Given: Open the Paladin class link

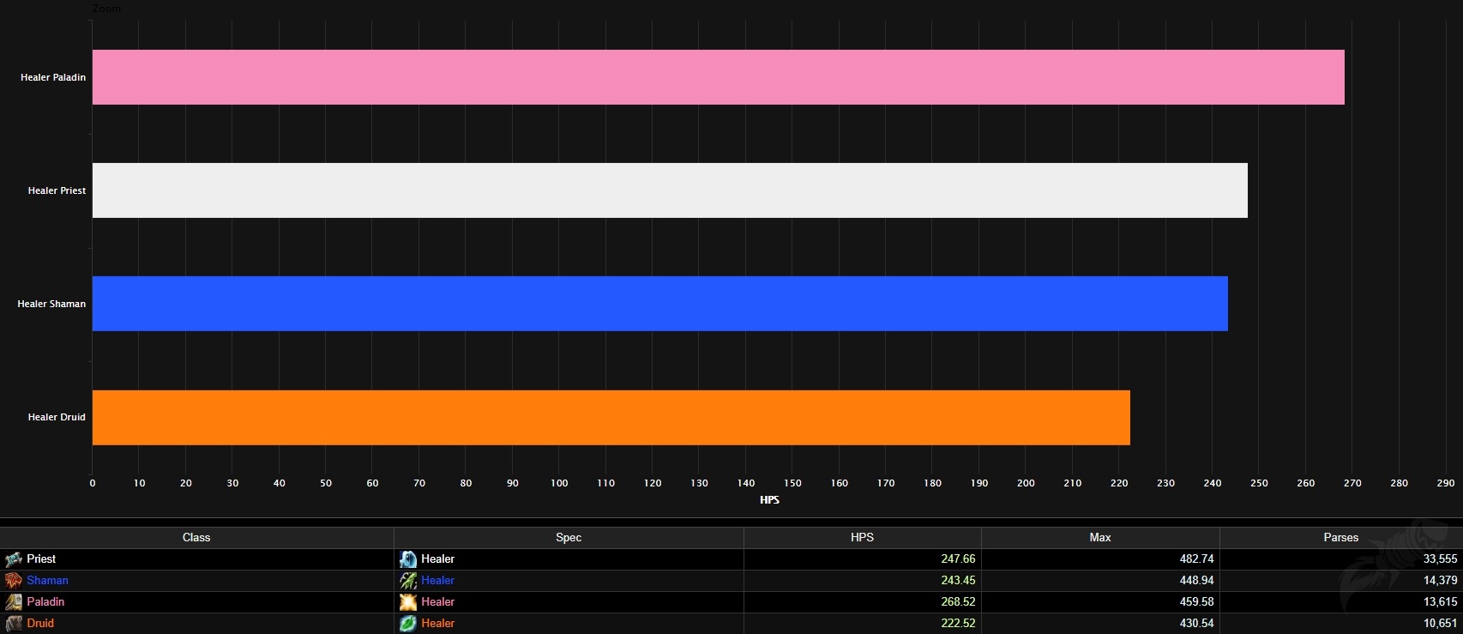Looking at the screenshot, I should (x=45, y=602).
